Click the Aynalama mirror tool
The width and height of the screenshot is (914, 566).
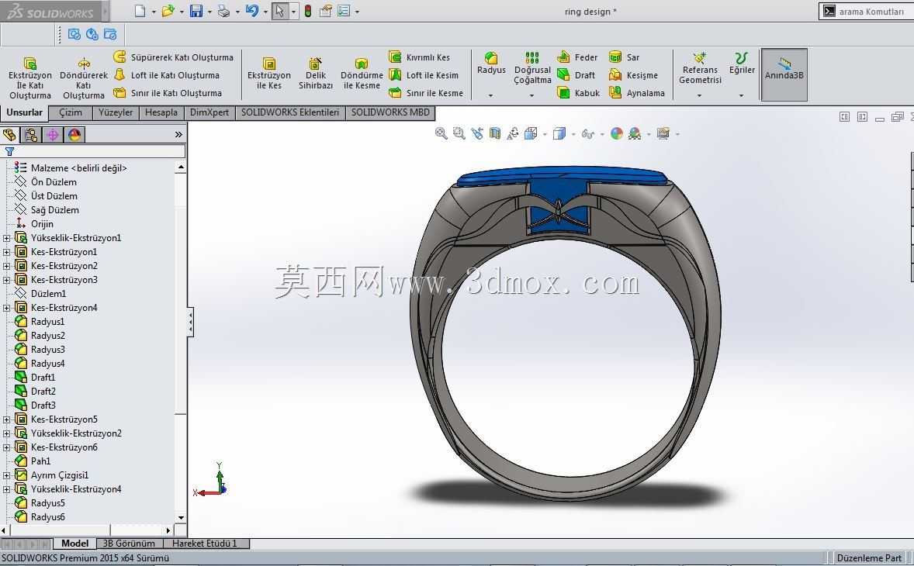click(636, 92)
